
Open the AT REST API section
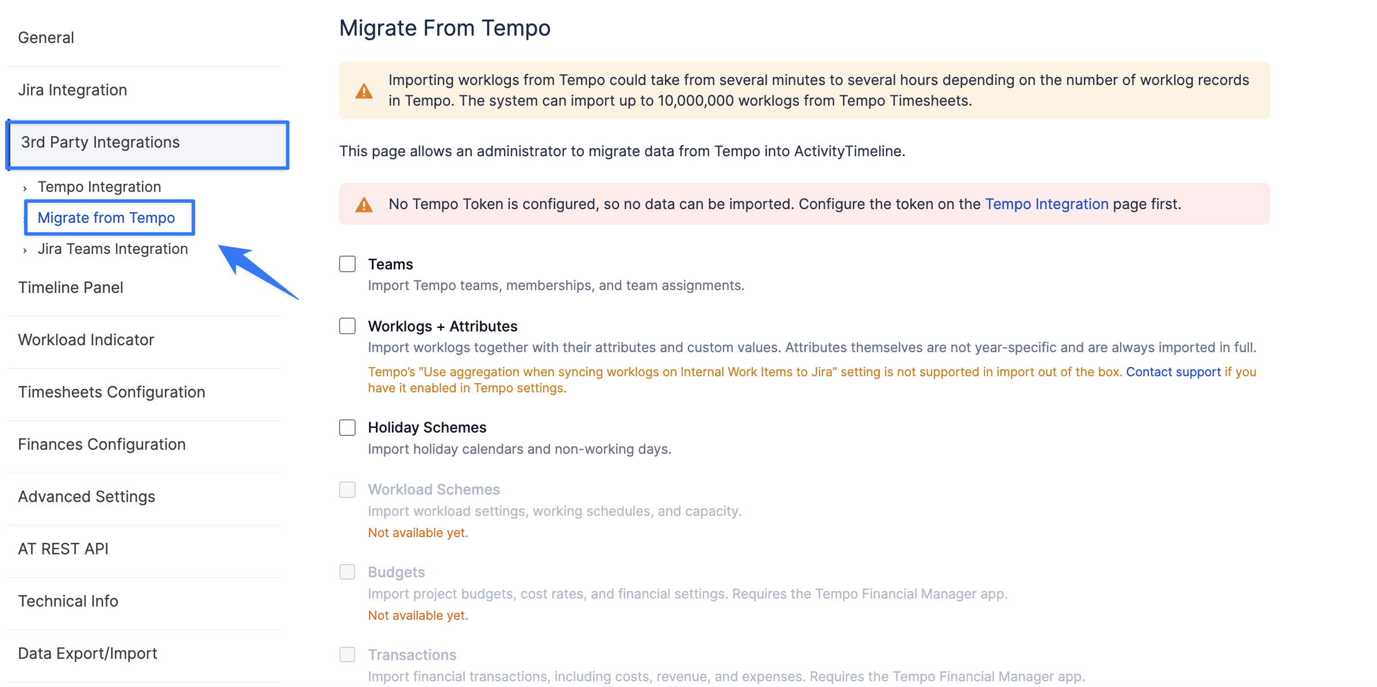[63, 549]
